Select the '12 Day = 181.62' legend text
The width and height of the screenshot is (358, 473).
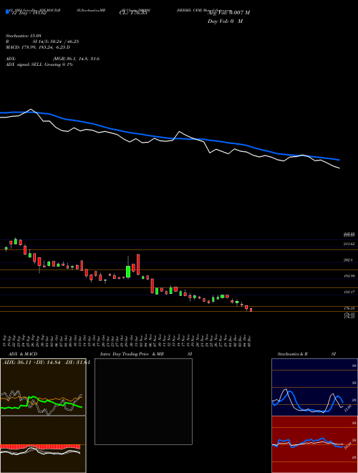click(x=28, y=14)
